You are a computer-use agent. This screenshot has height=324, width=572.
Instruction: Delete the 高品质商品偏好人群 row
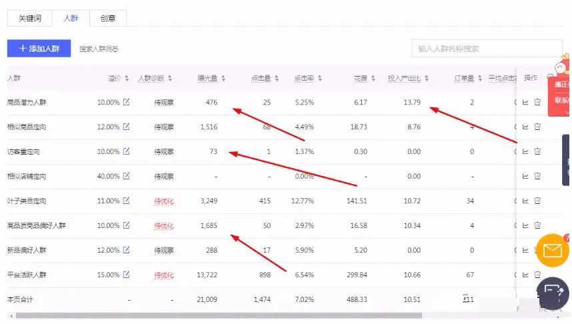pyautogui.click(x=537, y=225)
